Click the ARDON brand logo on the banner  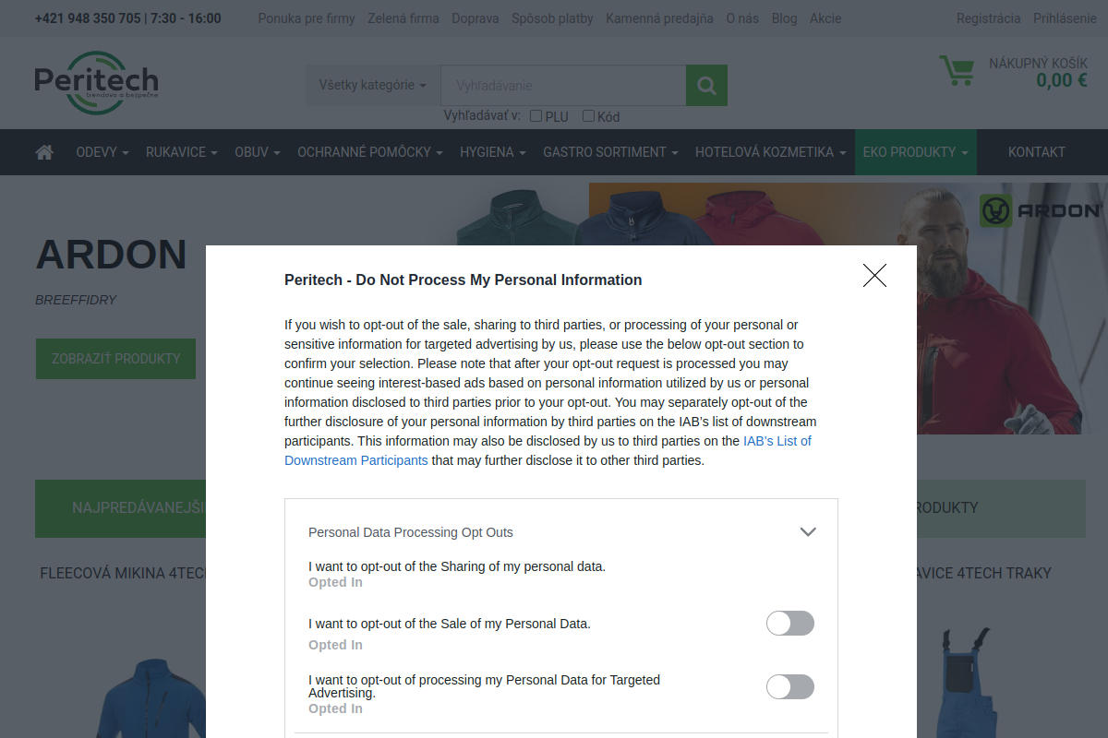(1042, 210)
